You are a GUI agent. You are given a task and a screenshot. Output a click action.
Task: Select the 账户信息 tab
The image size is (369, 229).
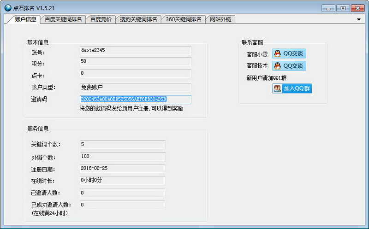click(25, 19)
